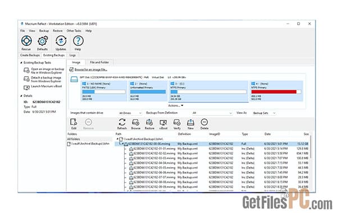This screenshot has height=213, width=337.
Task: Switch to the Create Backups tab
Action: click(x=30, y=55)
